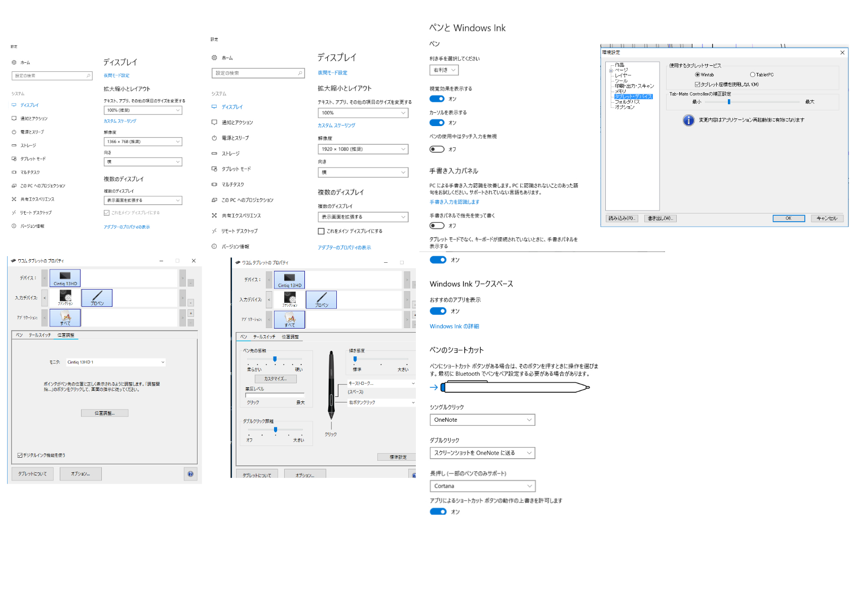Screen dimensions: 853x603
Task: Click ディスプレイ monitor icon in 1920 × 1080 Settings window
Action: pyautogui.click(x=214, y=107)
